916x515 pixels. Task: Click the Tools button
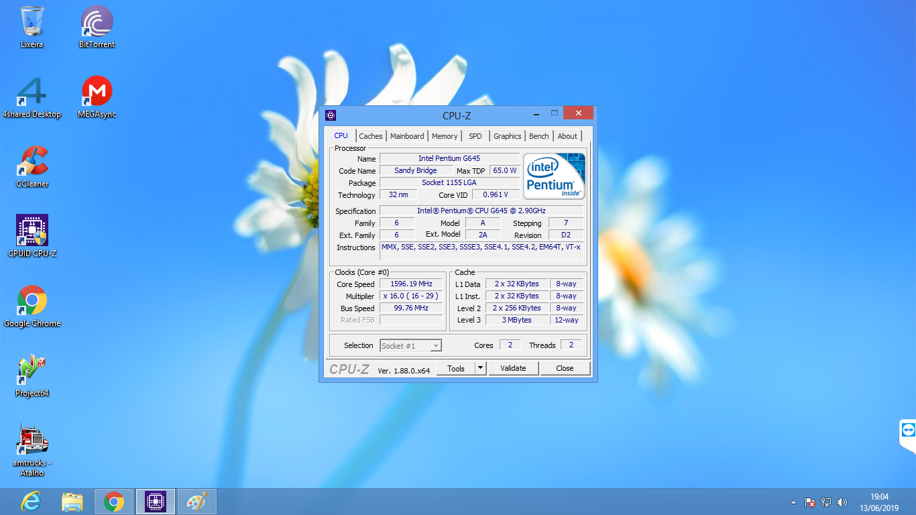pos(456,368)
